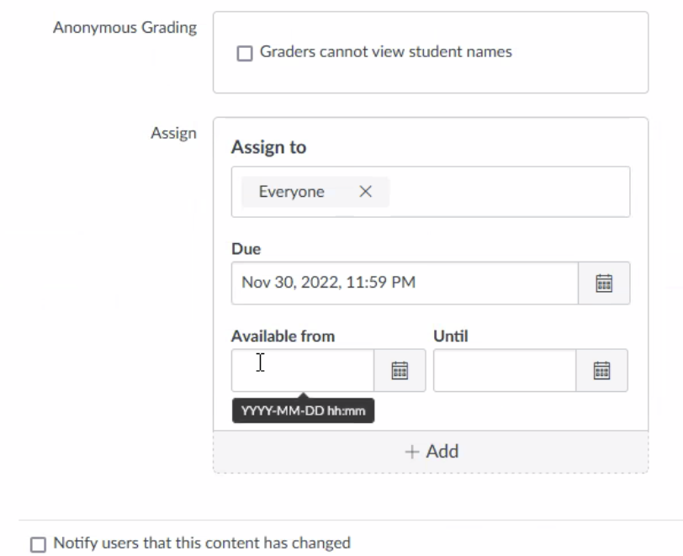
Task: Select the Everyone assignee token
Action: point(291,192)
